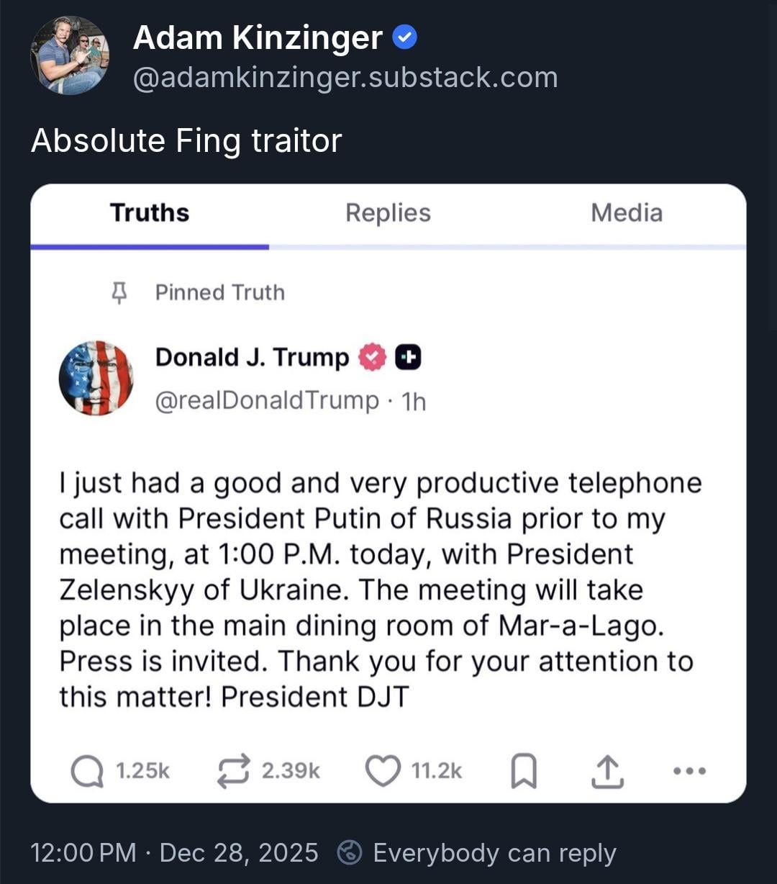Screen dimensions: 777x884
Task: Like the Truth with heart icon
Action: coord(383,771)
